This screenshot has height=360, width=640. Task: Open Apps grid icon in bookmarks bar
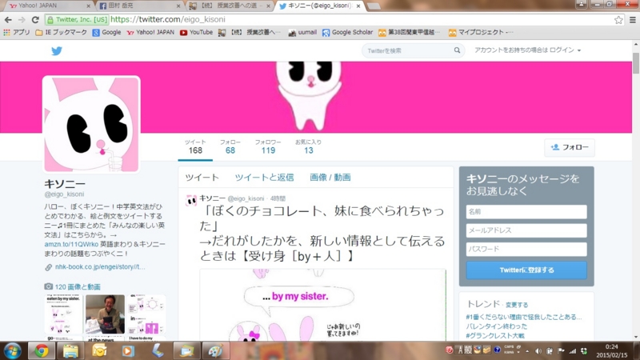6,32
